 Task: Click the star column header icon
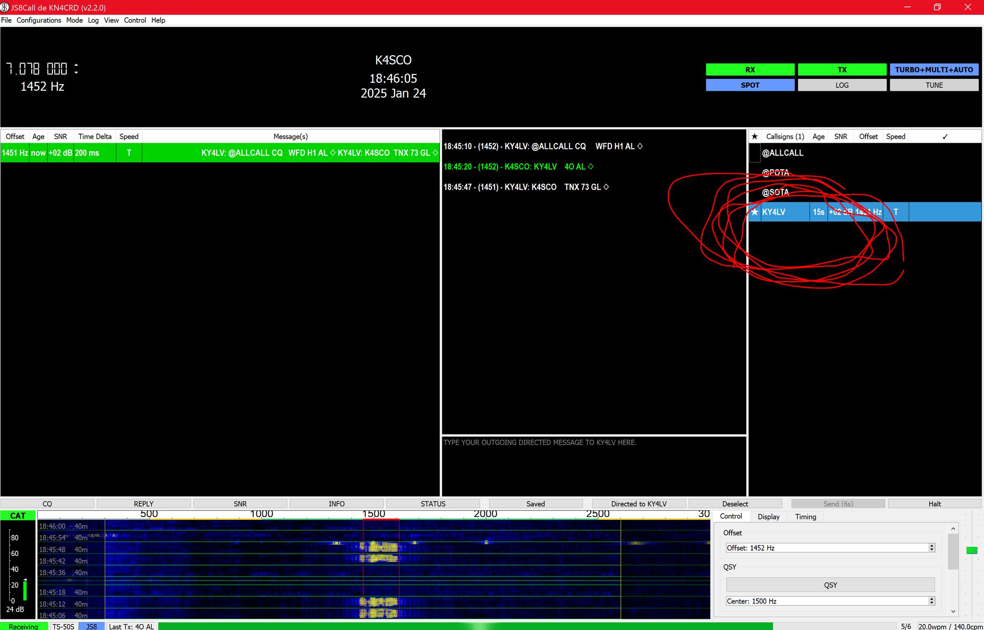pos(754,136)
